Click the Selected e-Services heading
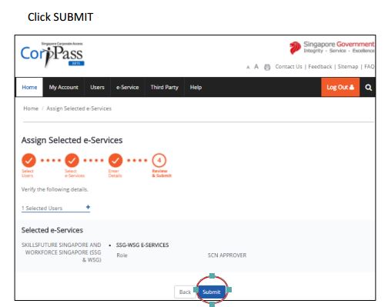 52,230
